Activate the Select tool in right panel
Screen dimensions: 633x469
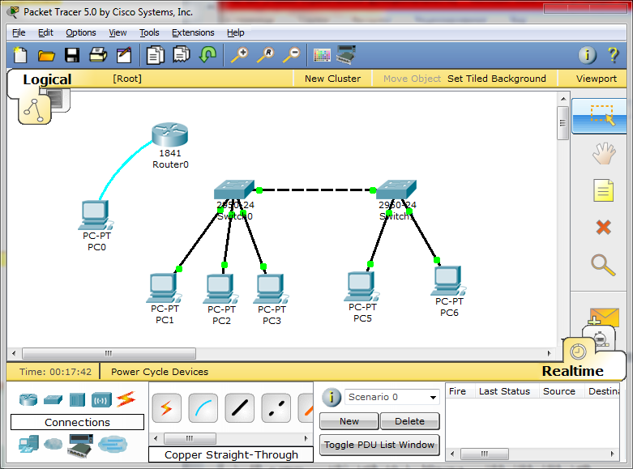pyautogui.click(x=601, y=116)
